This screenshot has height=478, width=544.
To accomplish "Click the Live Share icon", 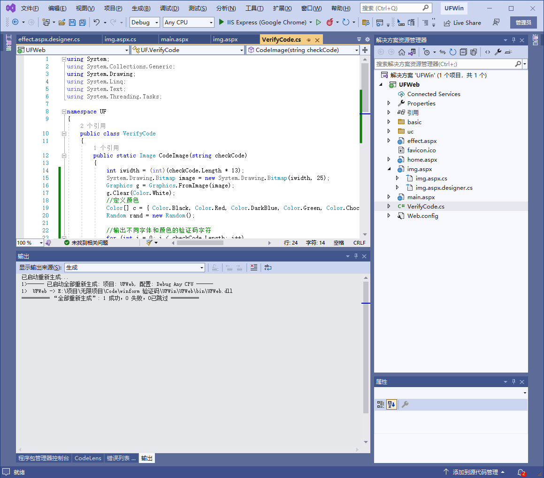I will 447,23.
